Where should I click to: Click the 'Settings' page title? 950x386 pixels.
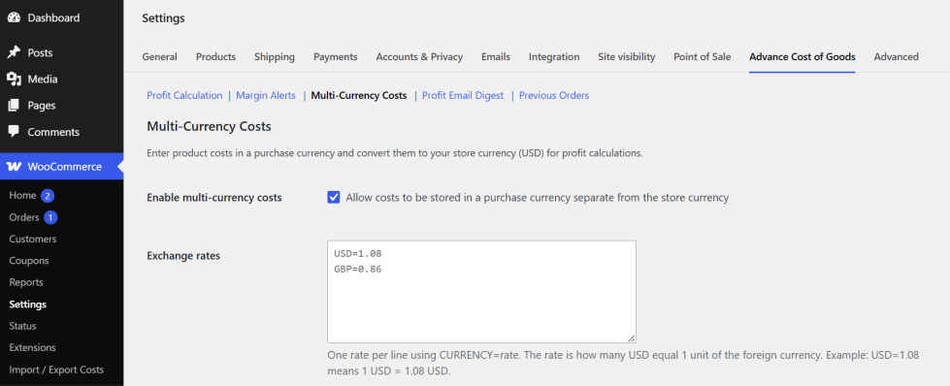tap(164, 18)
